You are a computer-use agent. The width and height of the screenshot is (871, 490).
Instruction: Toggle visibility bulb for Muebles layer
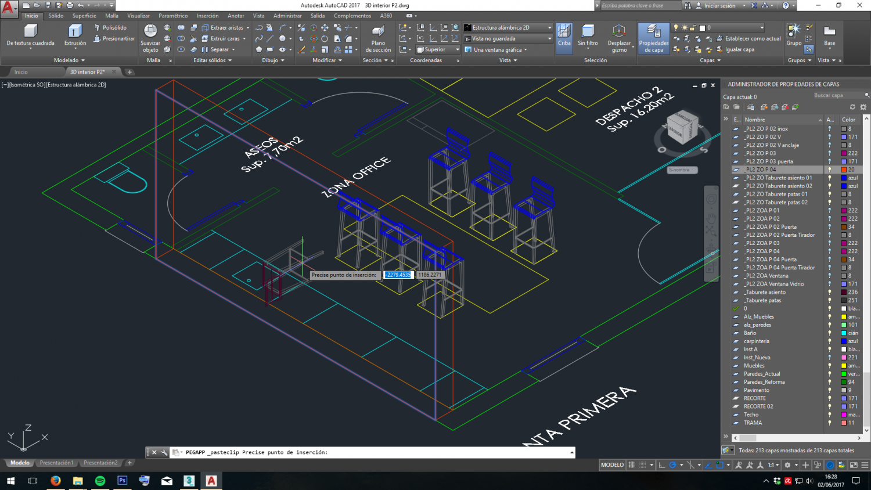pos(829,366)
